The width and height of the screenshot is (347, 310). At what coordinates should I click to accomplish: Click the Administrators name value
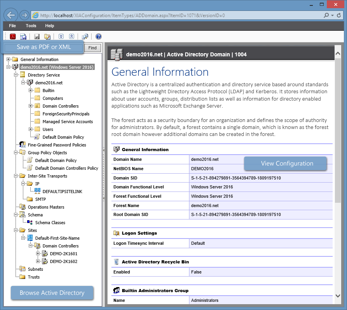coord(205,300)
